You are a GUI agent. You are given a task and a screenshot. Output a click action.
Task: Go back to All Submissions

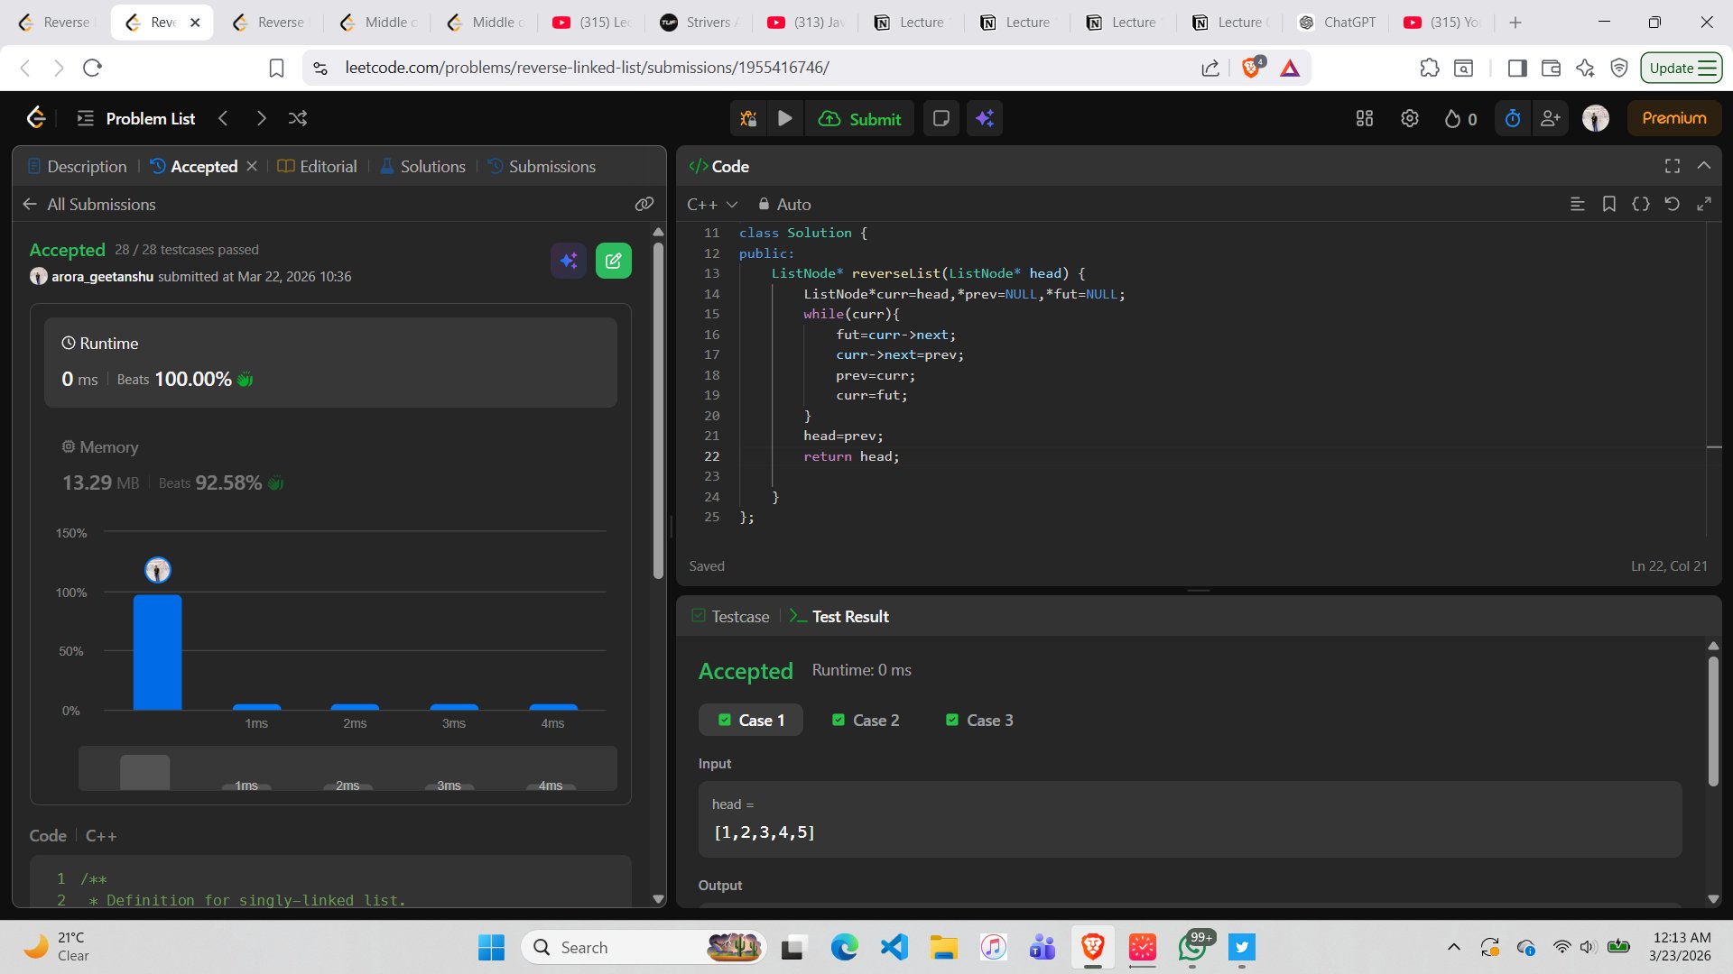coord(89,204)
